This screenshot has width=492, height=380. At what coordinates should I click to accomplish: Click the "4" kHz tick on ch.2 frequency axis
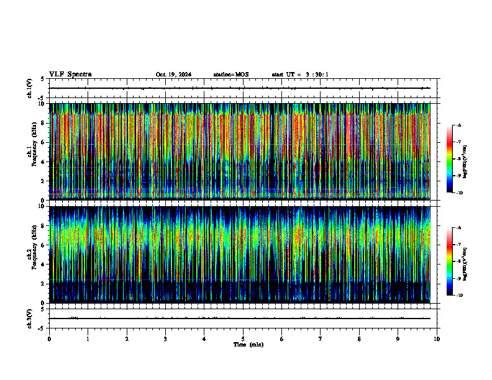(x=43, y=265)
